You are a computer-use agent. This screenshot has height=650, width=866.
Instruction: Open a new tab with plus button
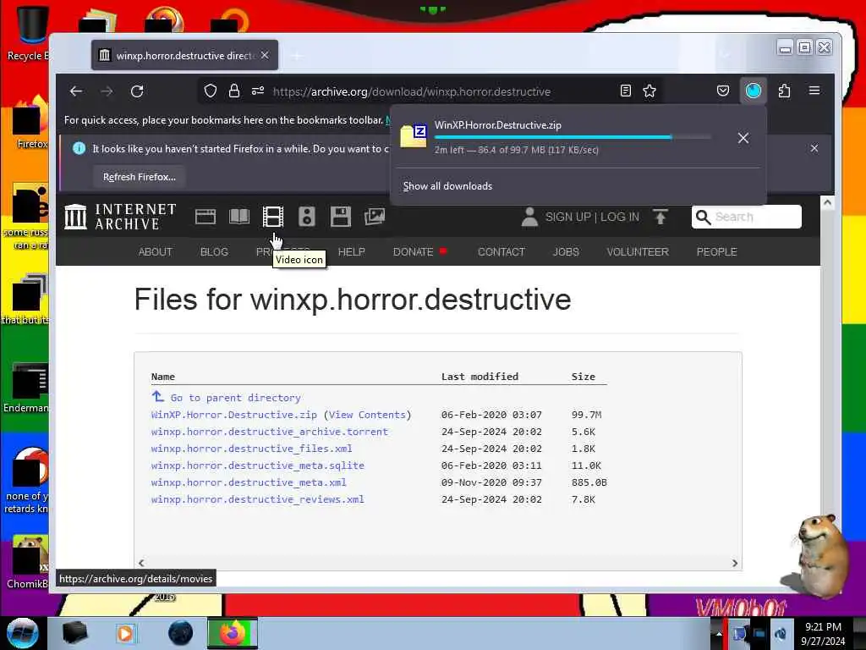[x=297, y=55]
